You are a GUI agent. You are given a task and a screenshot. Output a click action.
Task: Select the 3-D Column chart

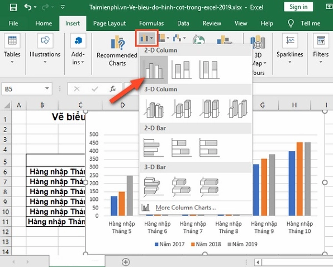(238, 109)
